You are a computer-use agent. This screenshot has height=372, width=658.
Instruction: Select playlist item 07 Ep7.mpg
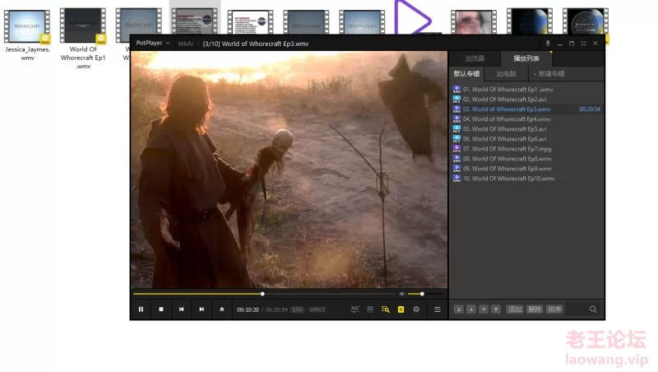click(526, 149)
